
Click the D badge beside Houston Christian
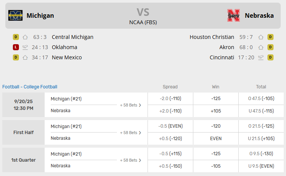coord(270,37)
